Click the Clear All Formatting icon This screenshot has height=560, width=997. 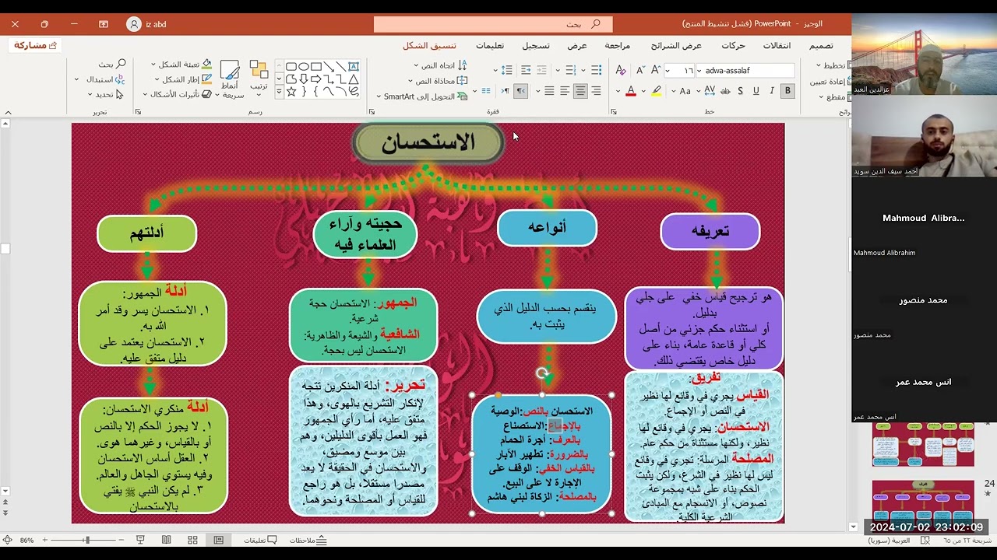point(620,70)
